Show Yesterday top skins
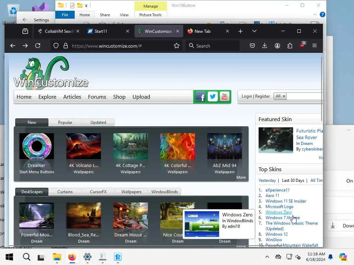 click(x=267, y=180)
